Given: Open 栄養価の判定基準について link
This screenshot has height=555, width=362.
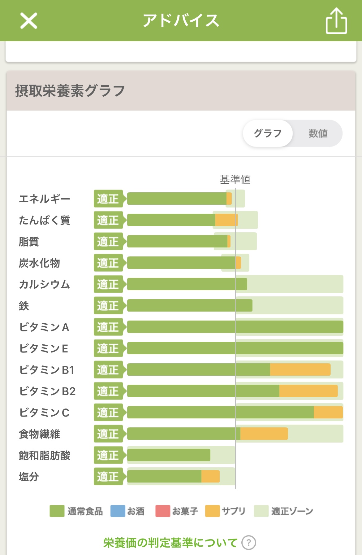Looking at the screenshot, I should click(170, 543).
